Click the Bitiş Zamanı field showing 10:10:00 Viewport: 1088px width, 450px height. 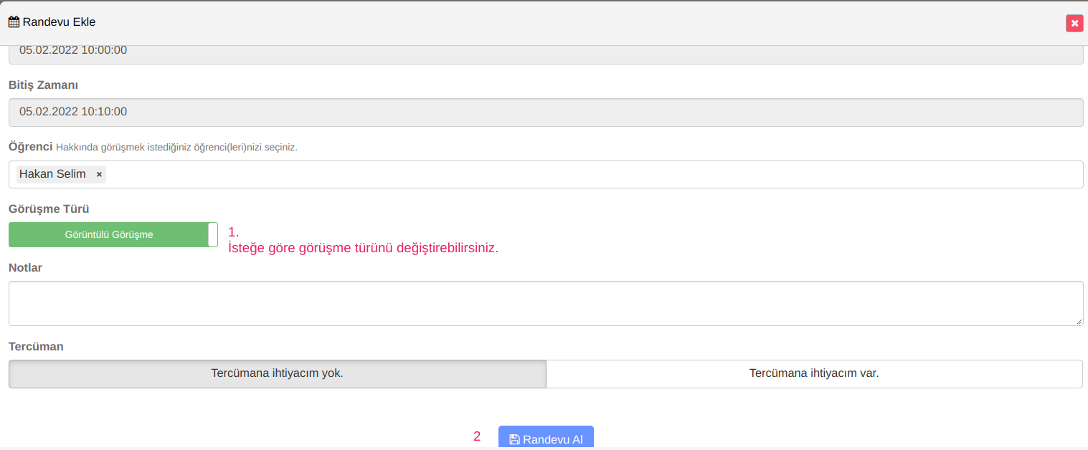tap(545, 112)
